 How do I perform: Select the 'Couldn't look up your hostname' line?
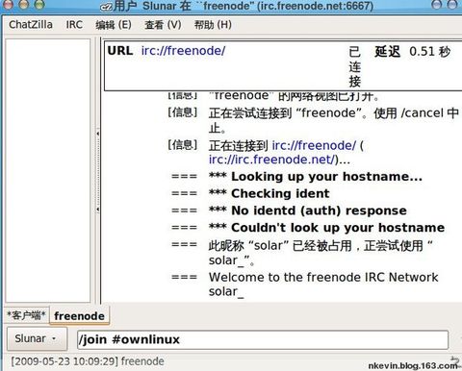point(326,228)
